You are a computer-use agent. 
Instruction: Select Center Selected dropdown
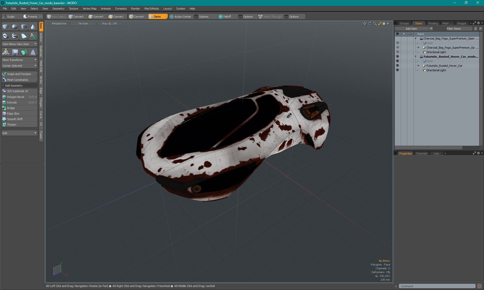[19, 66]
